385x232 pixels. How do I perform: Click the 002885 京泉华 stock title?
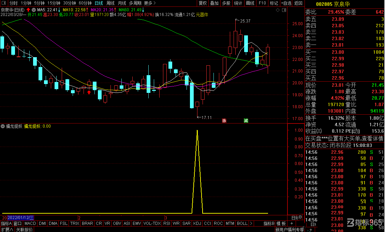333,4
